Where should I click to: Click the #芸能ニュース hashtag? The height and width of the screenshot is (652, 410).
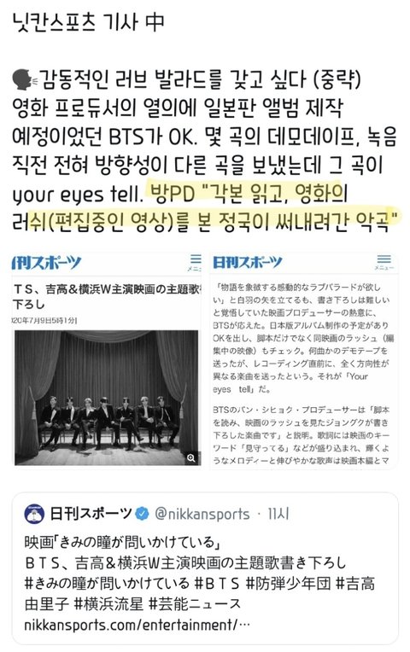pyautogui.click(x=195, y=603)
